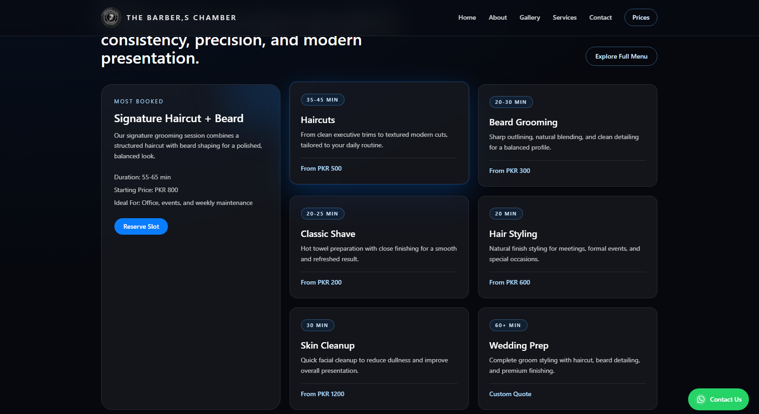Go to the About page
This screenshot has width=759, height=414.
(497, 17)
